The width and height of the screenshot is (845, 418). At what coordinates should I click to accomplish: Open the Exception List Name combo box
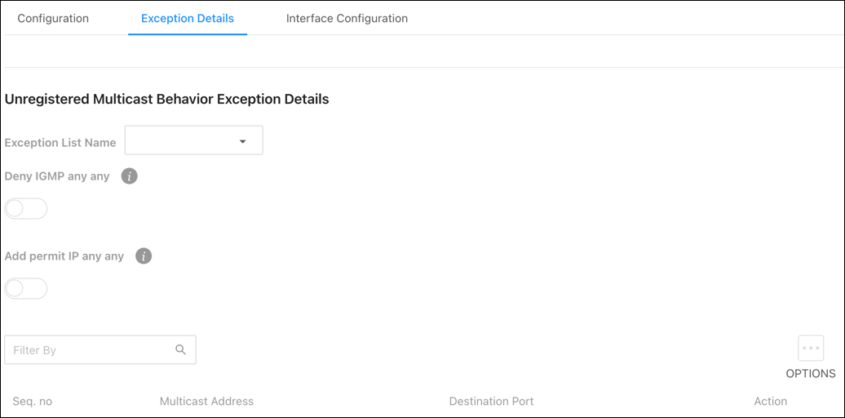click(x=194, y=140)
